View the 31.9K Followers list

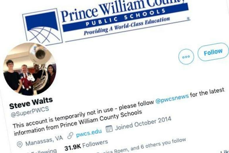click(x=86, y=145)
